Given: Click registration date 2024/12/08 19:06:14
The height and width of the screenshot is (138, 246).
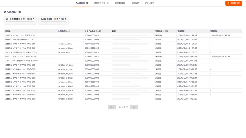Looking at the screenshot, I should click(x=187, y=78).
